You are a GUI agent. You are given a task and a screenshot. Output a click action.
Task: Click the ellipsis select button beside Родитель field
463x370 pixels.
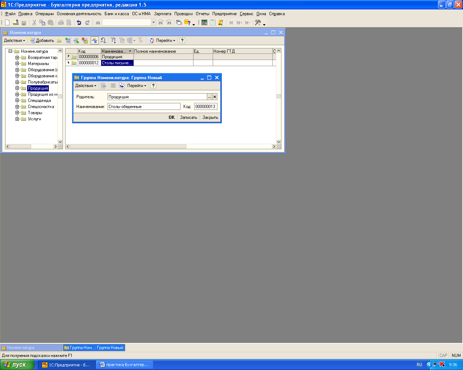(209, 97)
